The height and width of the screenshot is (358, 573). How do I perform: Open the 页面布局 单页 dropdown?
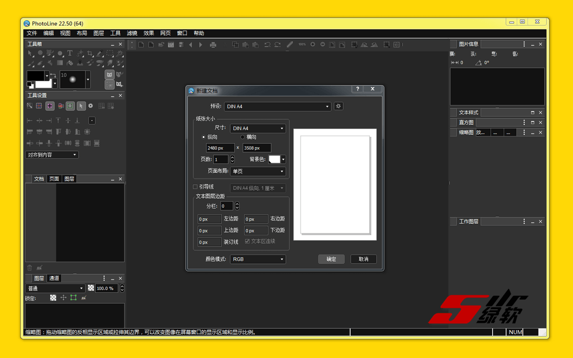[258, 171]
